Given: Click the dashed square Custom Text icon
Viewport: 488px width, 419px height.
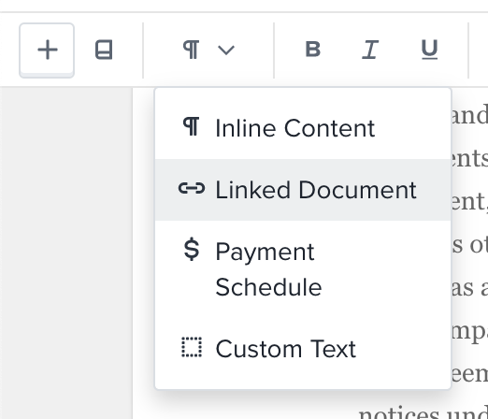Looking at the screenshot, I should pyautogui.click(x=192, y=347).
